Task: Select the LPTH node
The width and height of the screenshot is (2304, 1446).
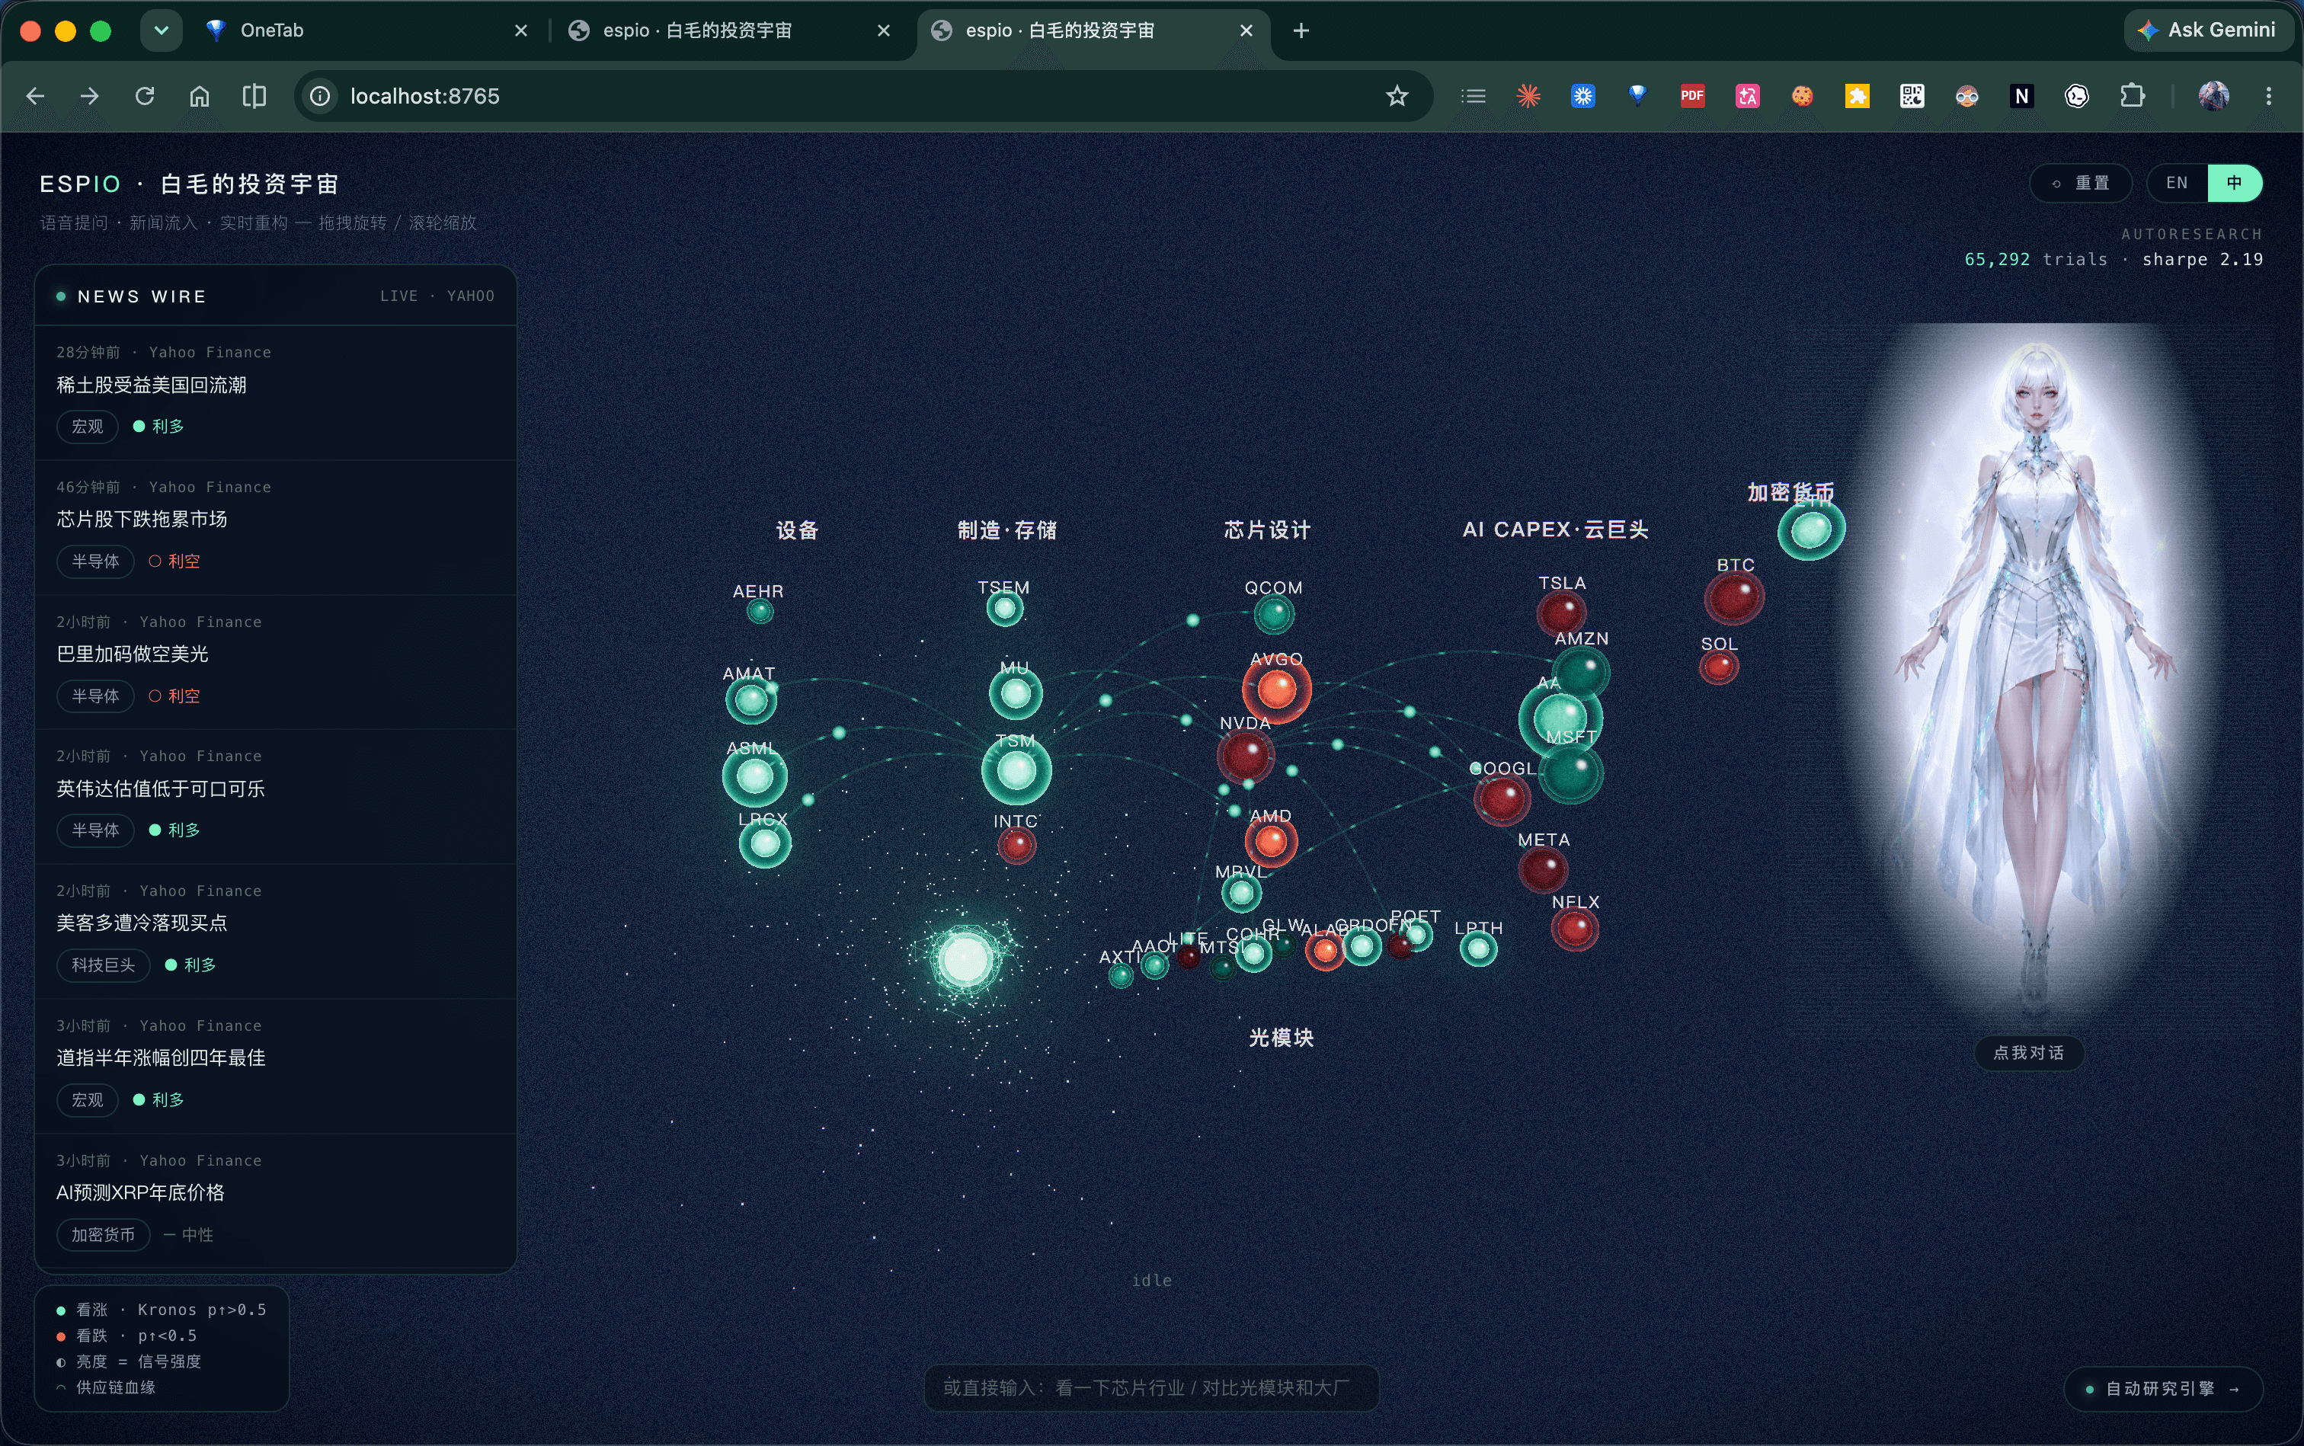Action: (1479, 949)
